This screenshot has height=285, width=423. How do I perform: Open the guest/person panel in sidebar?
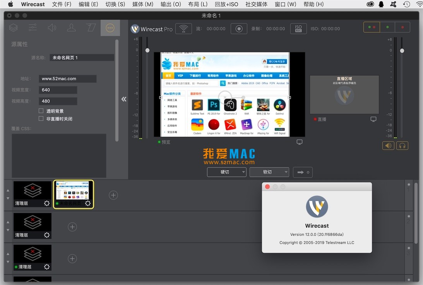71,27
